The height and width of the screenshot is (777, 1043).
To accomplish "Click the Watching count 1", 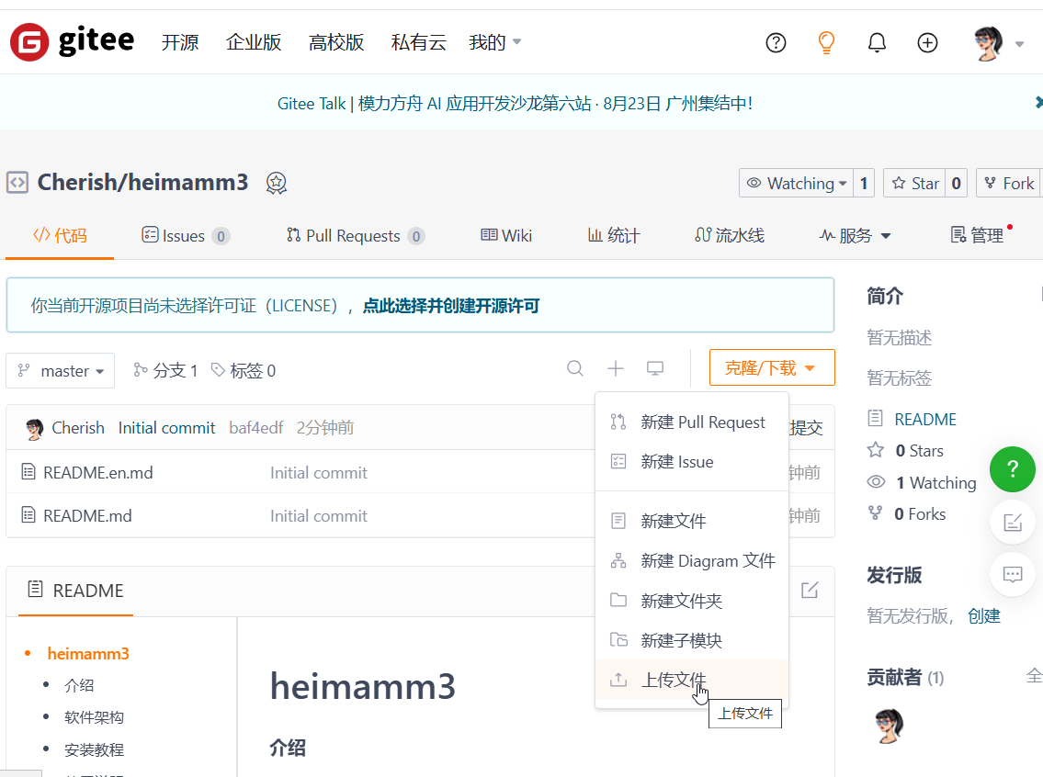I will click(864, 183).
